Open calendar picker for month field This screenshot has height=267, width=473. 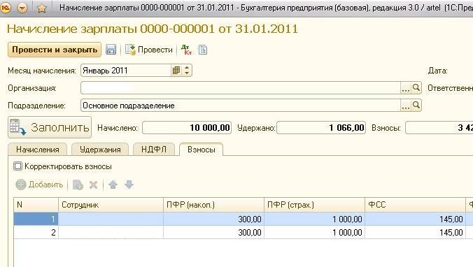[x=176, y=71]
